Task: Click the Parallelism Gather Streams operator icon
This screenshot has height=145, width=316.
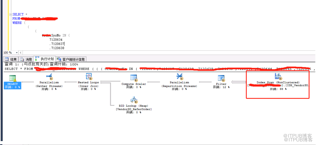Action: [x=49, y=76]
